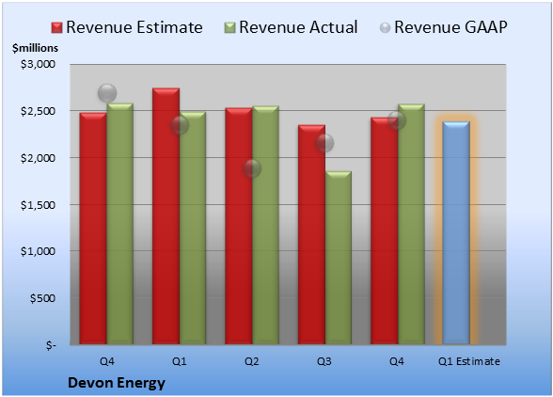
Task: Click the 'Devon Energy' chart title
Action: pos(117,383)
